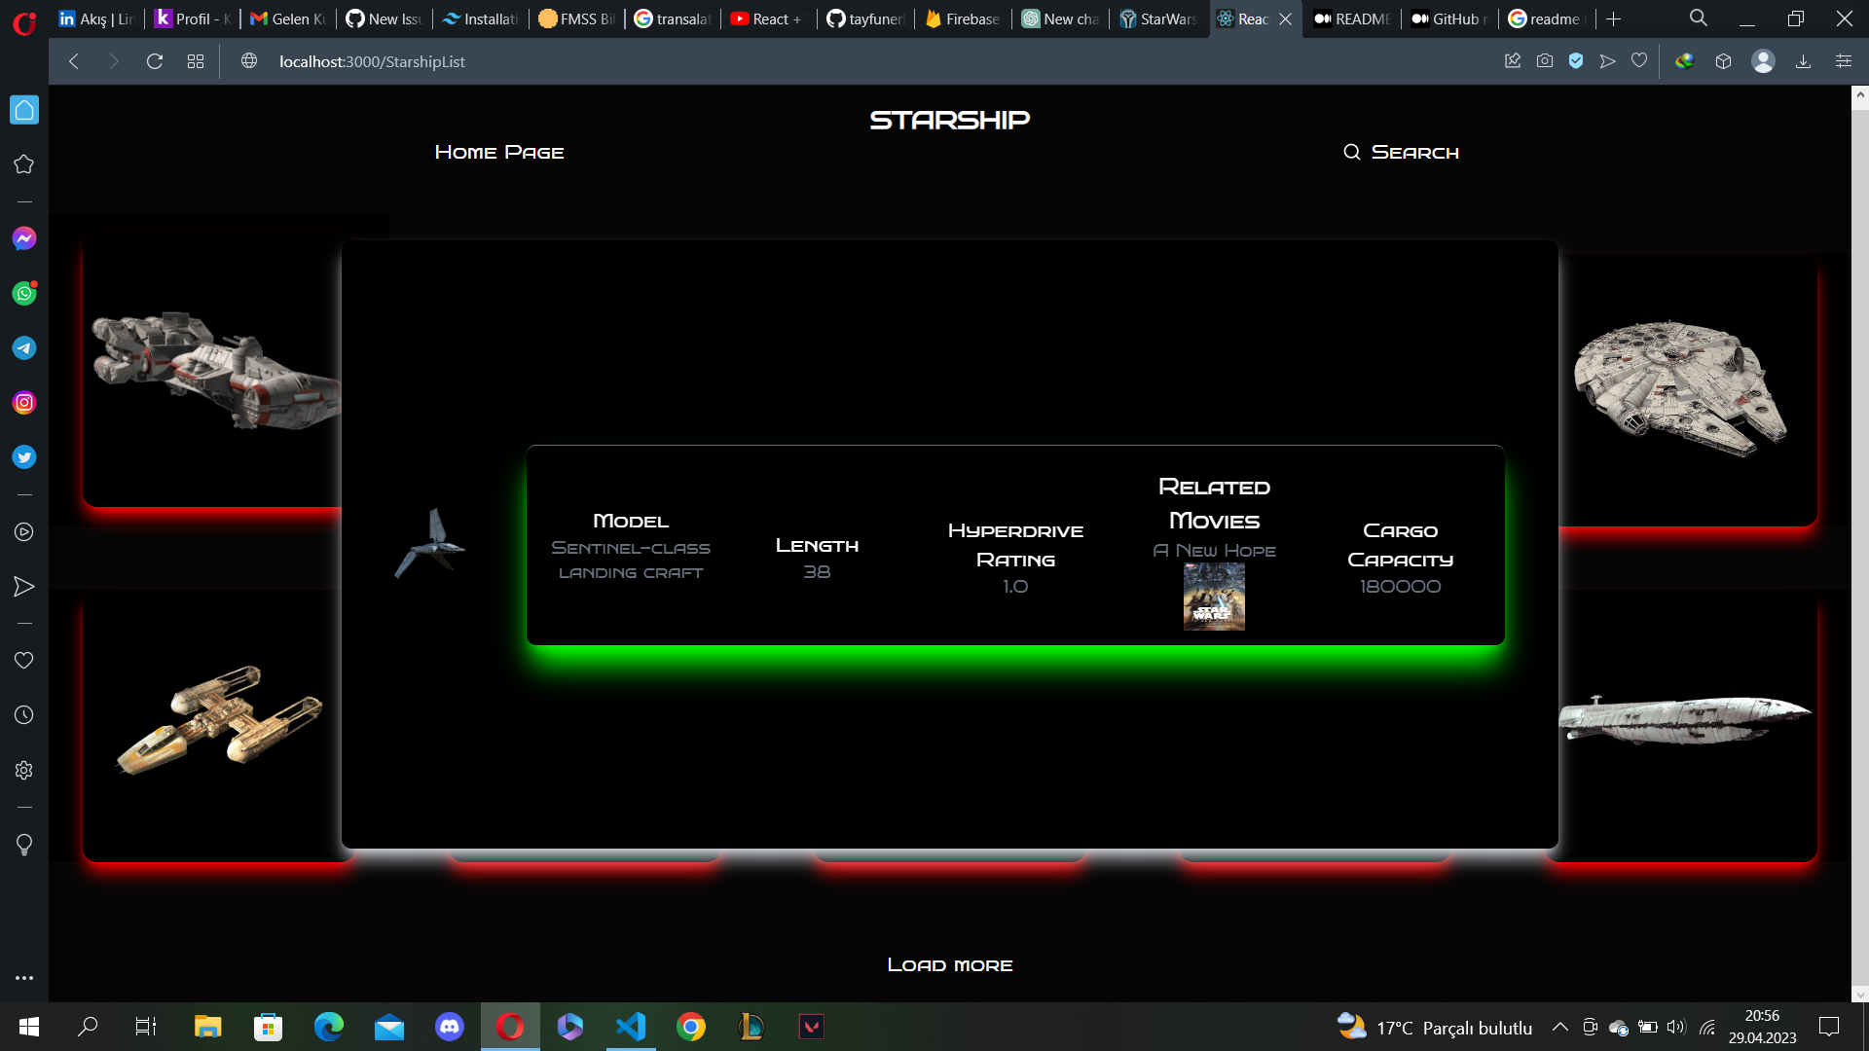Switch to the FMSS tab
Viewport: 1869px width, 1051px height.
pos(577,18)
